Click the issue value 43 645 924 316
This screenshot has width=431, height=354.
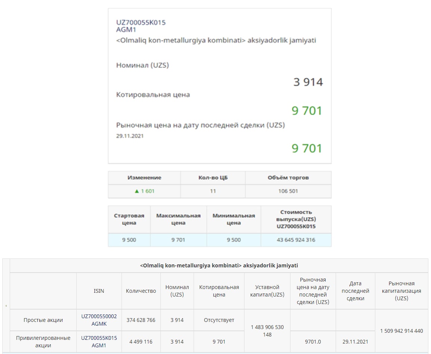(296, 240)
